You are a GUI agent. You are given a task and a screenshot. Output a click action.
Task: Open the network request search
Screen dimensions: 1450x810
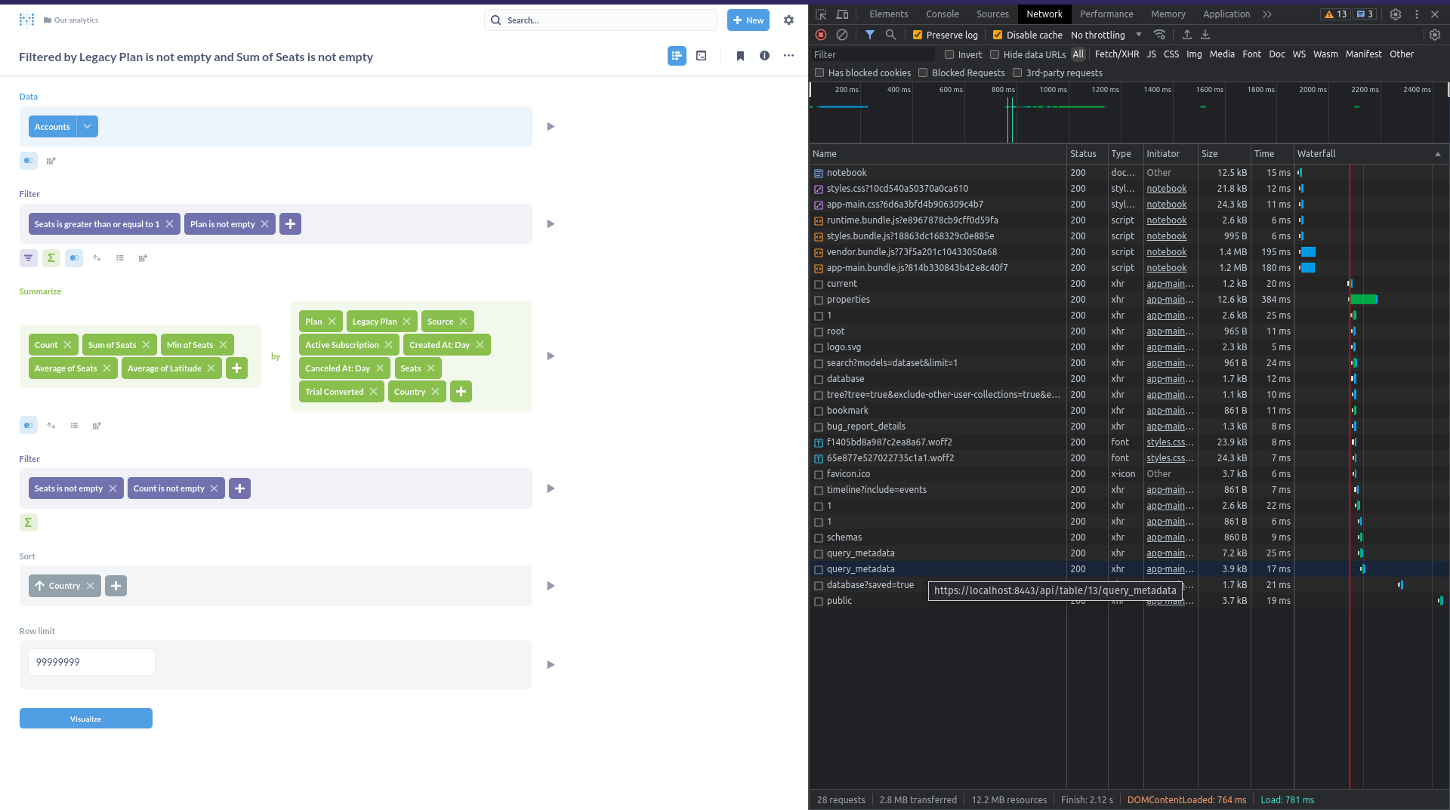click(x=891, y=35)
